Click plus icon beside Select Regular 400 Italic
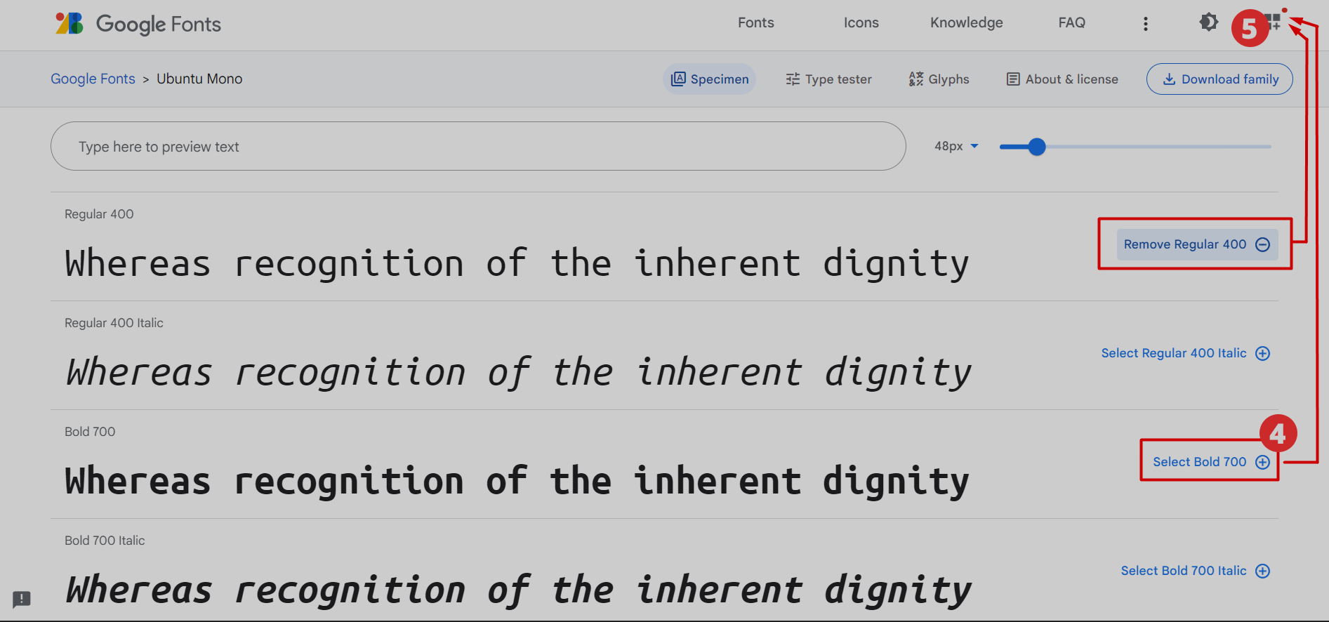 pyautogui.click(x=1262, y=353)
